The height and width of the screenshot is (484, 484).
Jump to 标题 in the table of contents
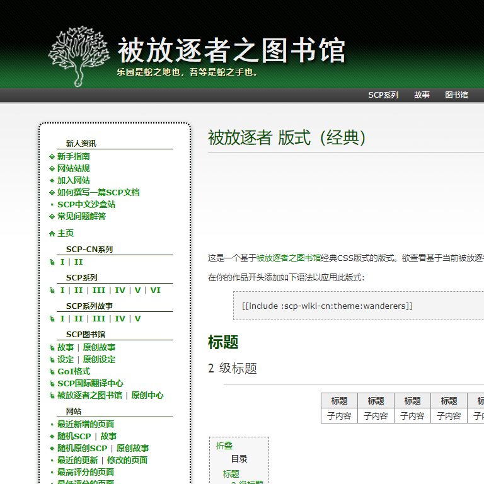click(231, 474)
